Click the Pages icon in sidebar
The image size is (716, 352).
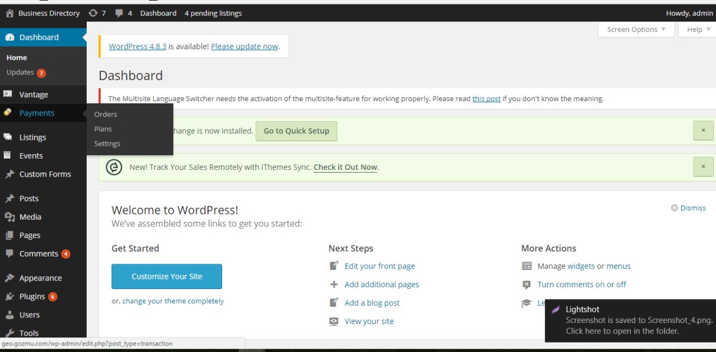pyautogui.click(x=10, y=235)
